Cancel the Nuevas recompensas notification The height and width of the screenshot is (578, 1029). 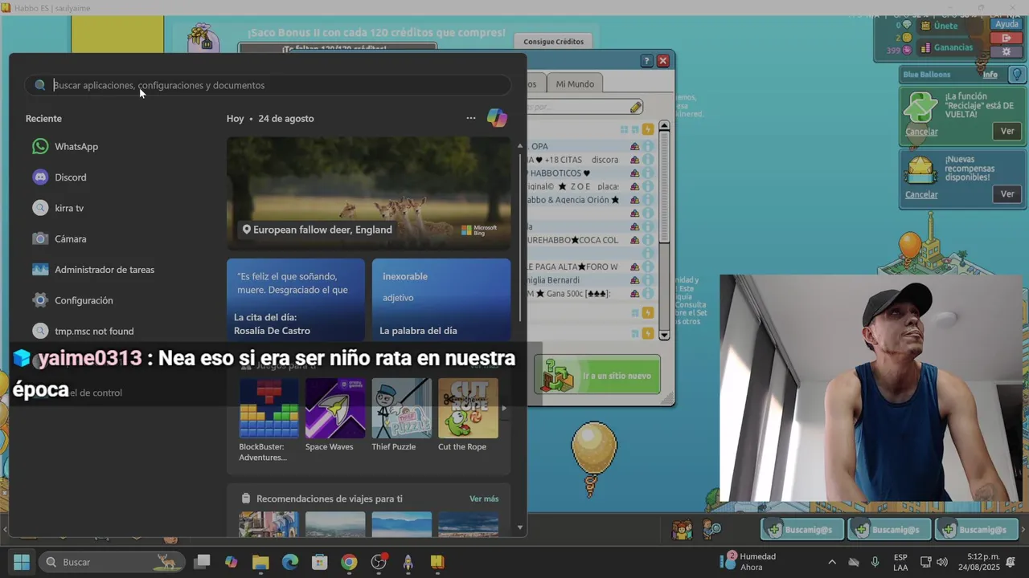pos(921,194)
